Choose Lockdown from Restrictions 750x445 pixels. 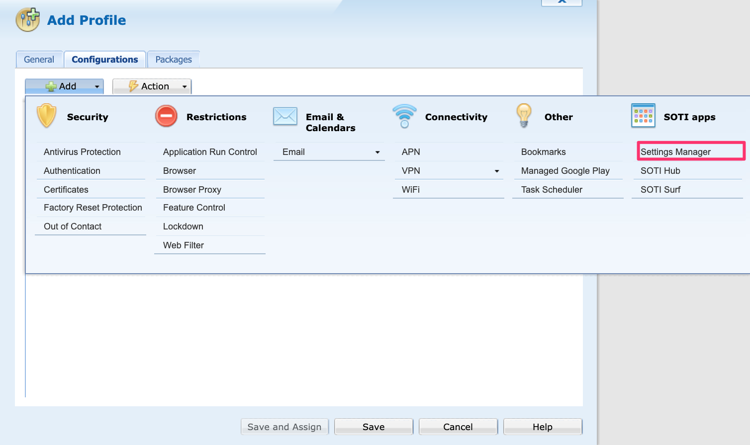coord(183,226)
